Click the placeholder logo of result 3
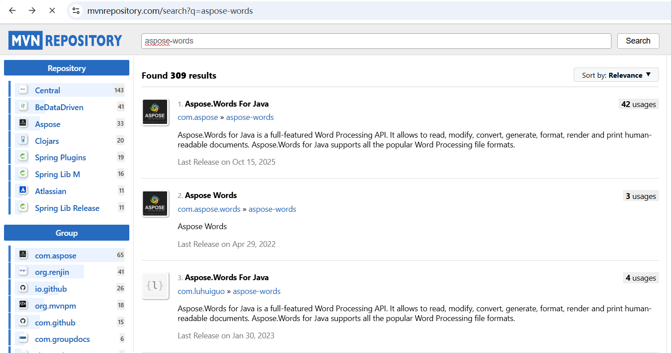Screen dimensions: 671x353 (x=155, y=286)
